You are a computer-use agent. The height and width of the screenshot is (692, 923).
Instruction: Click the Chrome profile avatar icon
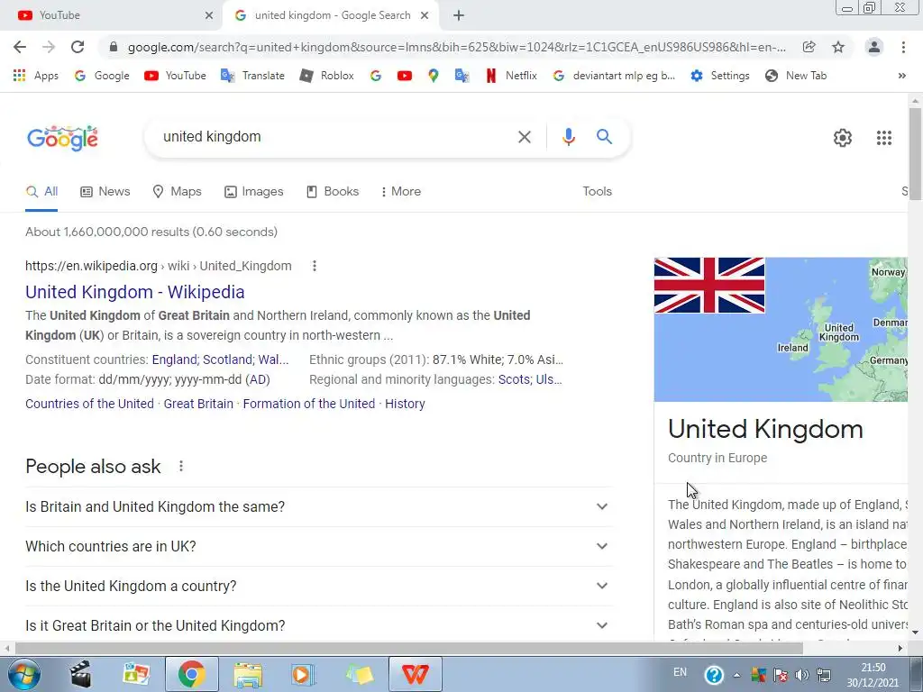pyautogui.click(x=874, y=47)
